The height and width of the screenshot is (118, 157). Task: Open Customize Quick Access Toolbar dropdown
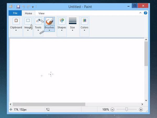(33, 7)
